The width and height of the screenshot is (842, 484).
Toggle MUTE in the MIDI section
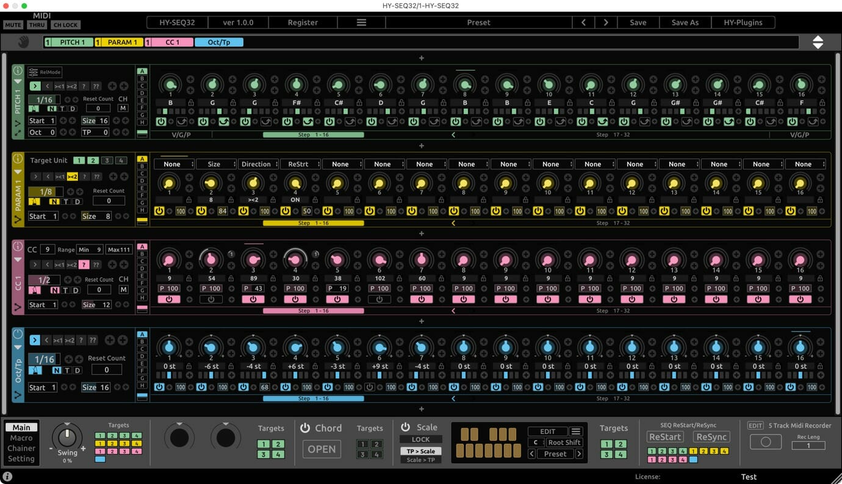point(12,24)
